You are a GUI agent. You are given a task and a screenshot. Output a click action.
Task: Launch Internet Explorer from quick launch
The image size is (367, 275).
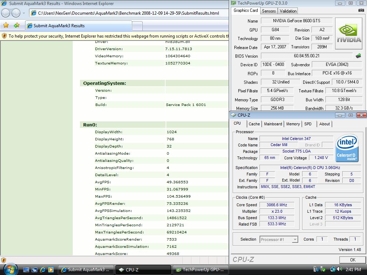click(43, 270)
